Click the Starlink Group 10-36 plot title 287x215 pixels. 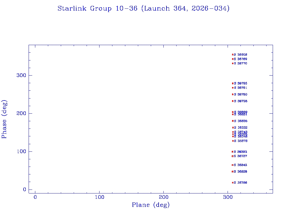pos(143,9)
